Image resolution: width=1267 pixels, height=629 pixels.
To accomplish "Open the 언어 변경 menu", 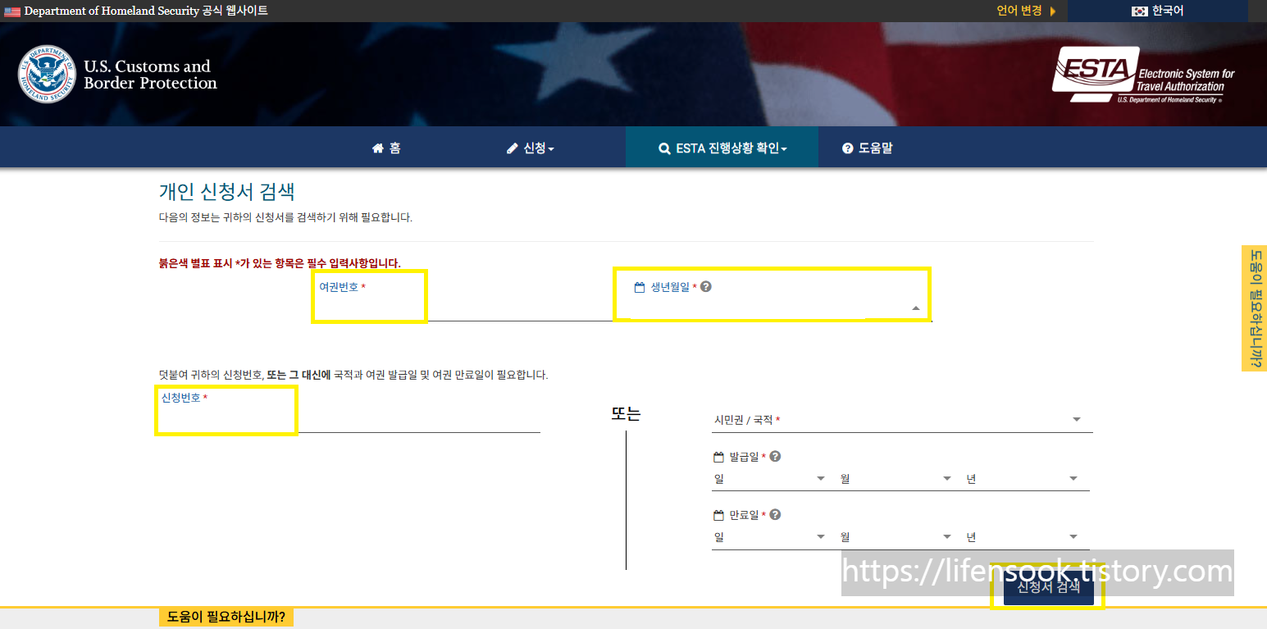I will (1021, 11).
